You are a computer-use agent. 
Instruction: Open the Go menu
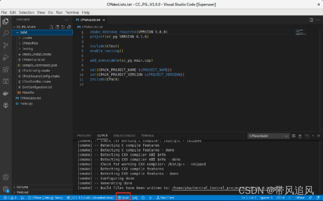pos(51,12)
